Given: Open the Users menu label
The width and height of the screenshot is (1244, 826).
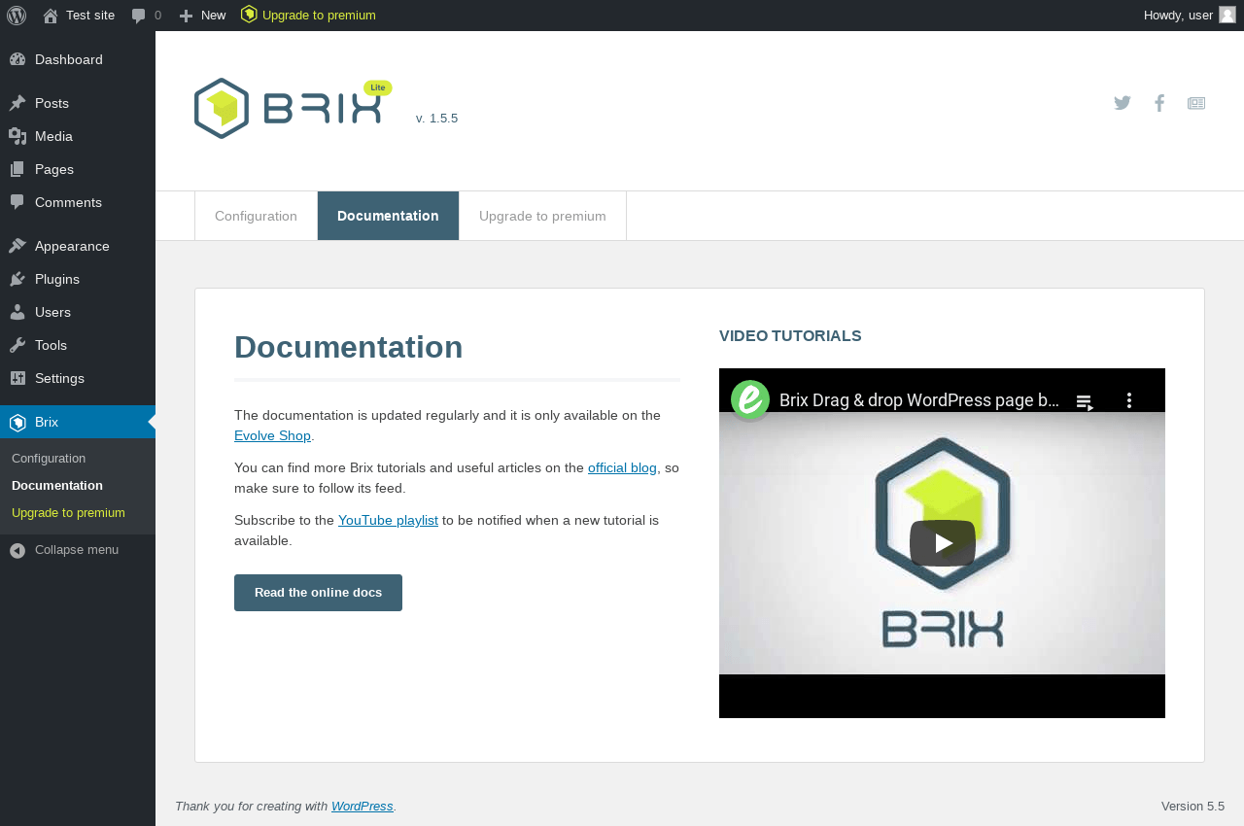Looking at the screenshot, I should (52, 312).
